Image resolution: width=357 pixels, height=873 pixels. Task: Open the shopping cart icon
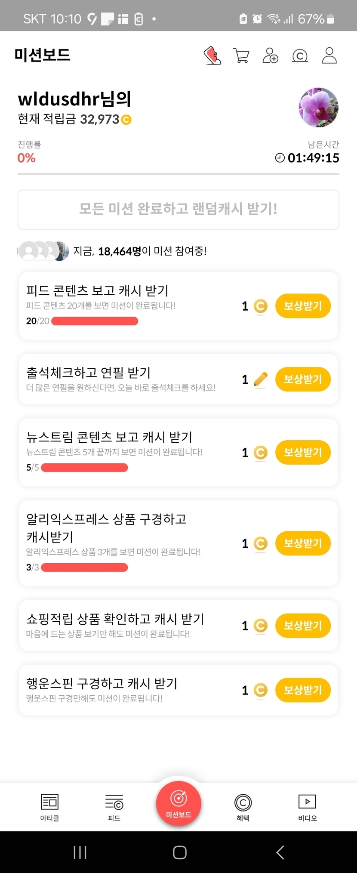click(241, 56)
